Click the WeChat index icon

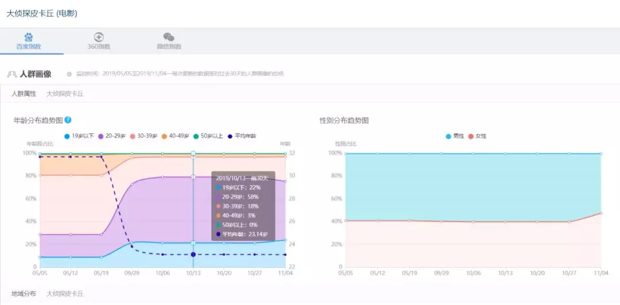(169, 37)
